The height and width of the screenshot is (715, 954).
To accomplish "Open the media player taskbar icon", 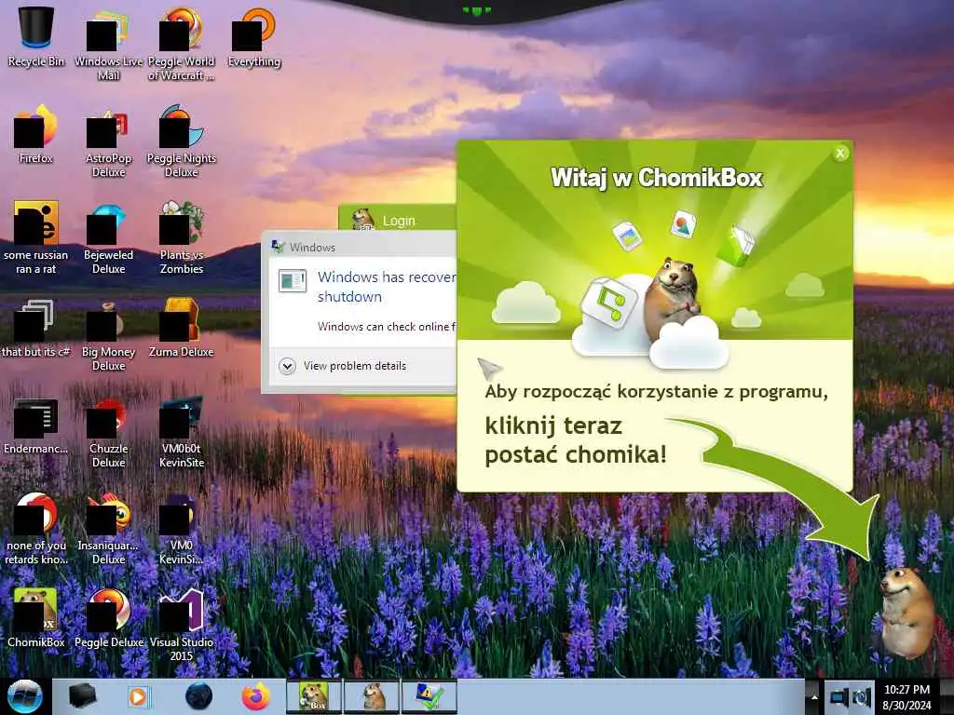I will click(x=138, y=696).
